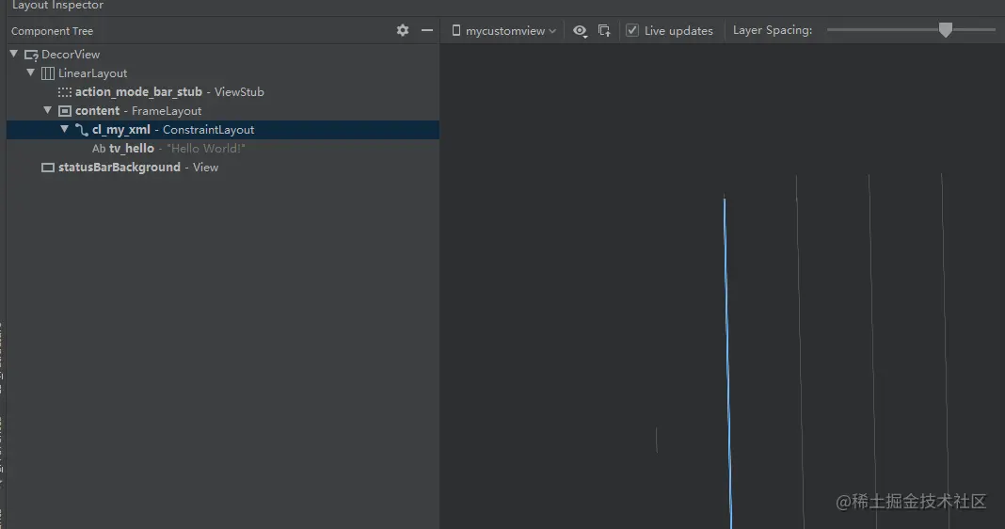The width and height of the screenshot is (1005, 529).
Task: Click the load overlay icon
Action: point(604,31)
